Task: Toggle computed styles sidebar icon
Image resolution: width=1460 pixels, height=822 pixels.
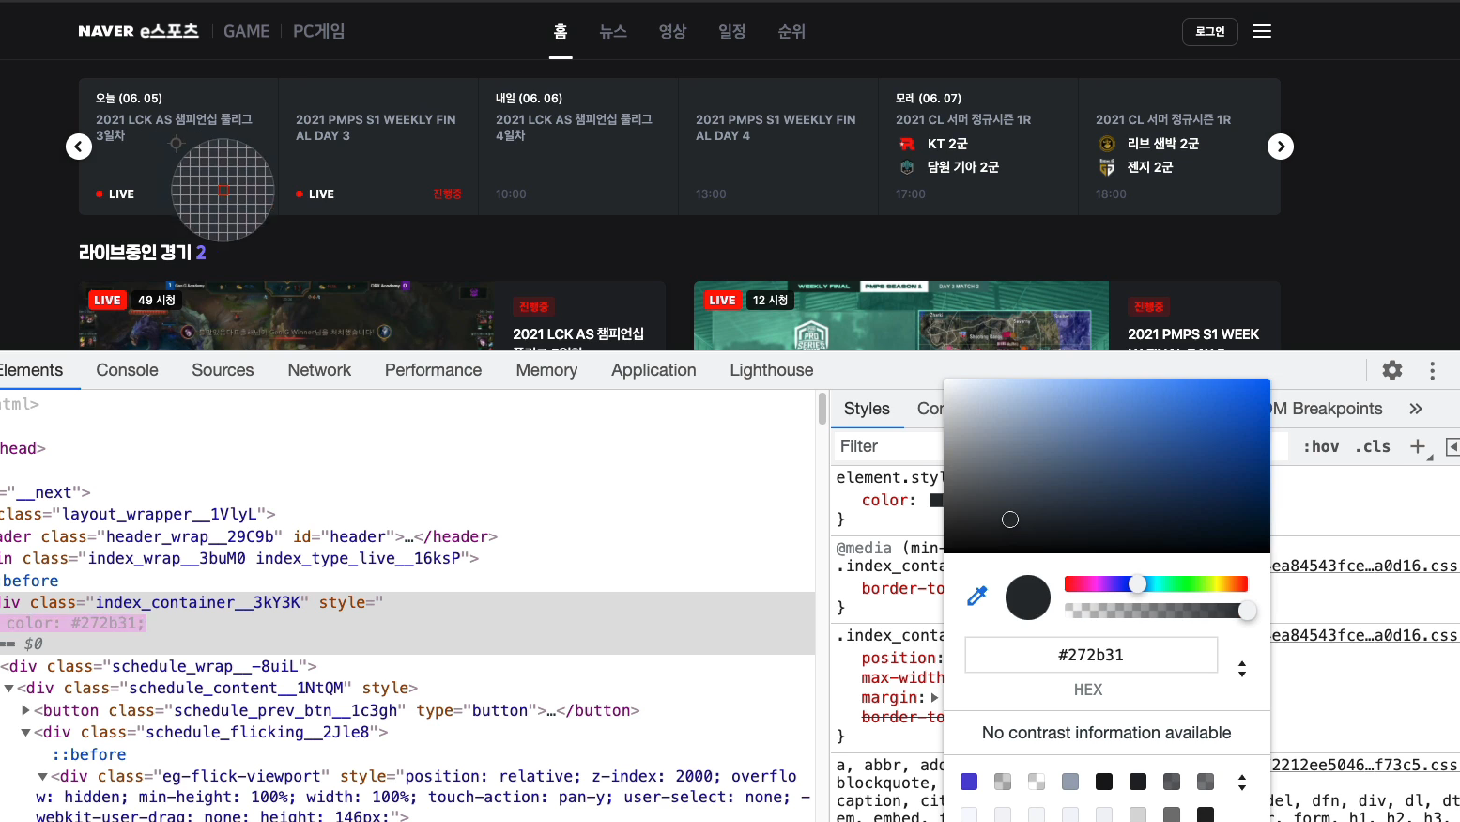Action: pos(1452,446)
